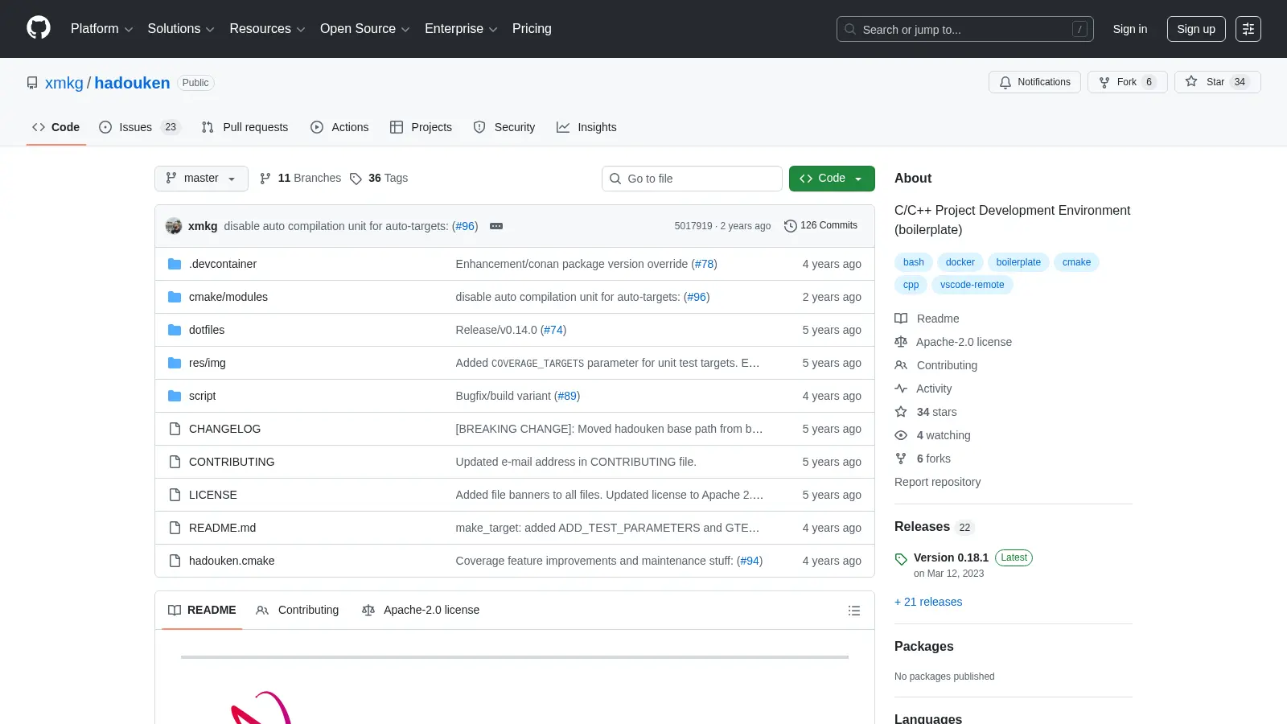
Task: Open the CHANGELOG file
Action: (224, 429)
